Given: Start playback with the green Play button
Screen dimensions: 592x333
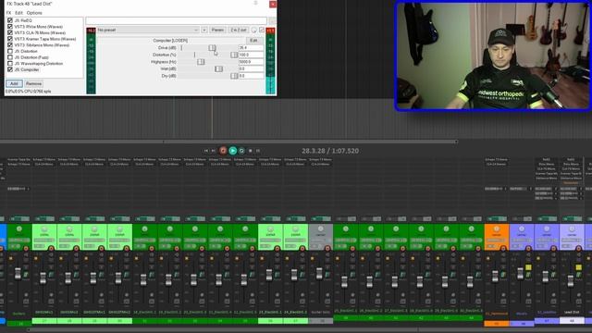Looking at the screenshot, I should pyautogui.click(x=232, y=151).
